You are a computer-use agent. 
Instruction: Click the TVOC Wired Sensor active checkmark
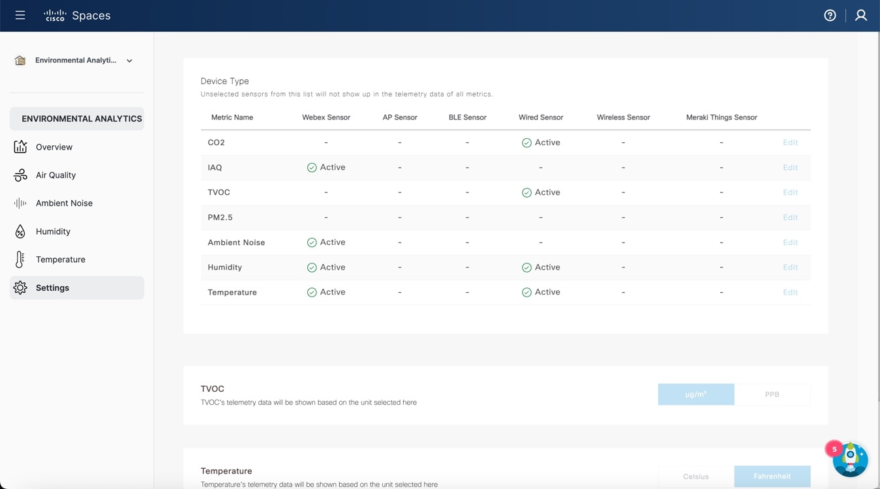[526, 192]
